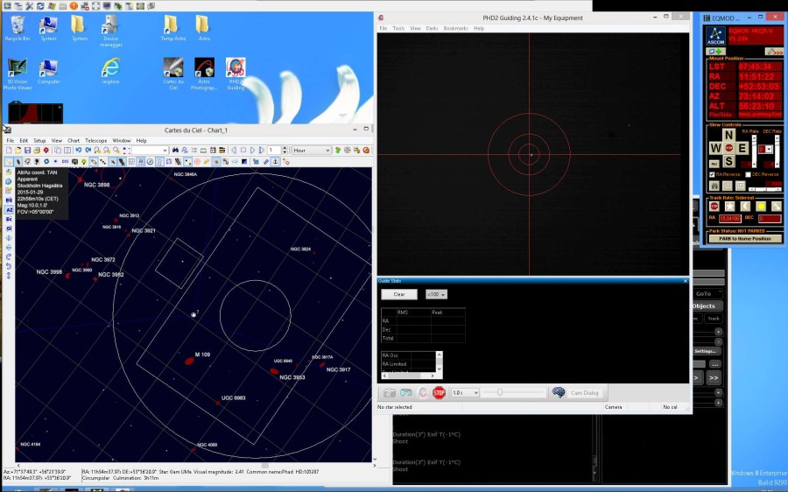Click the Clear button in Guide Stats

click(399, 294)
